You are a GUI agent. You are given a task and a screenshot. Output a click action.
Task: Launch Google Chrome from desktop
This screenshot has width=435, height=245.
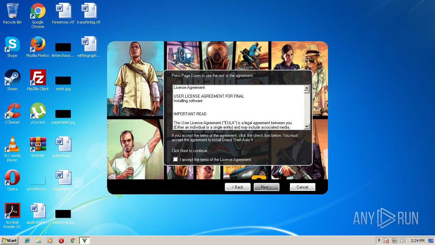(38, 16)
